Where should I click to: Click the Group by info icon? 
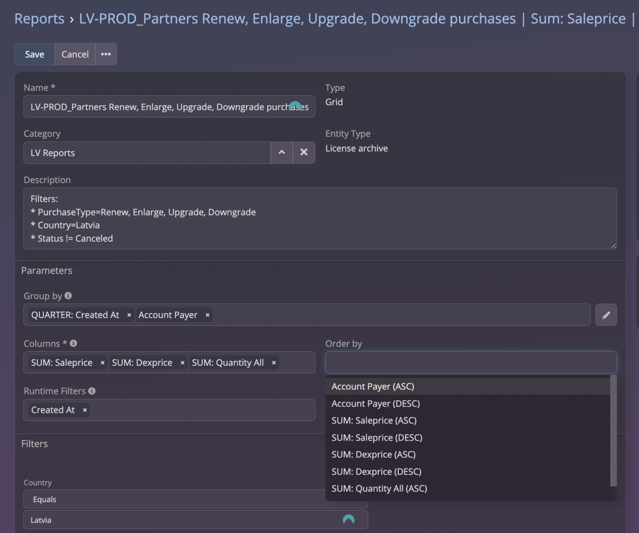(x=68, y=296)
